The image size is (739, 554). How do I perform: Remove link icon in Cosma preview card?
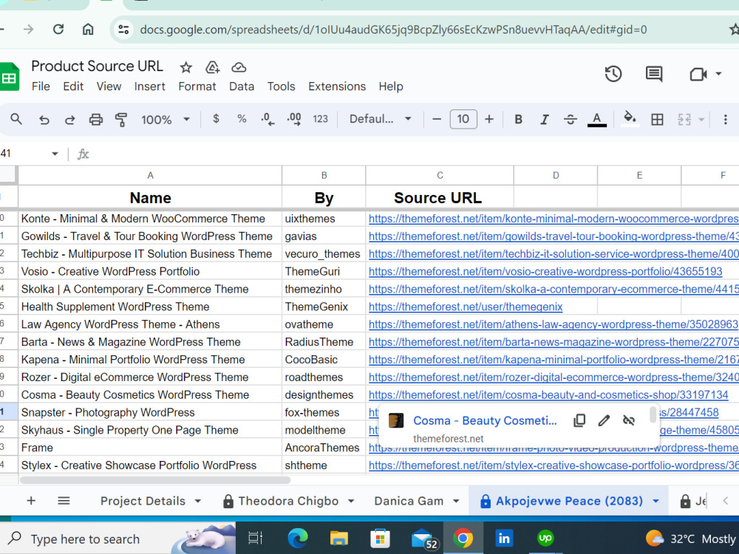click(629, 420)
